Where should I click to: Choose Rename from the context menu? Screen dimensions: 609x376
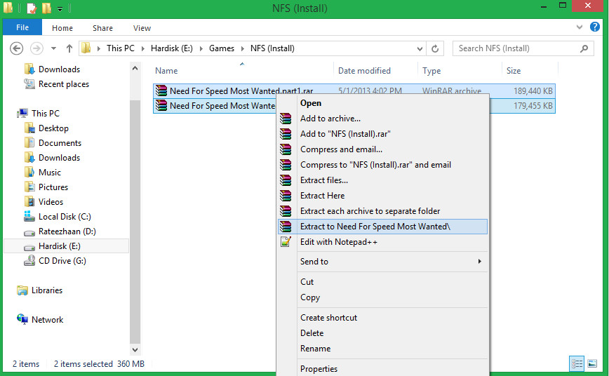click(382, 349)
